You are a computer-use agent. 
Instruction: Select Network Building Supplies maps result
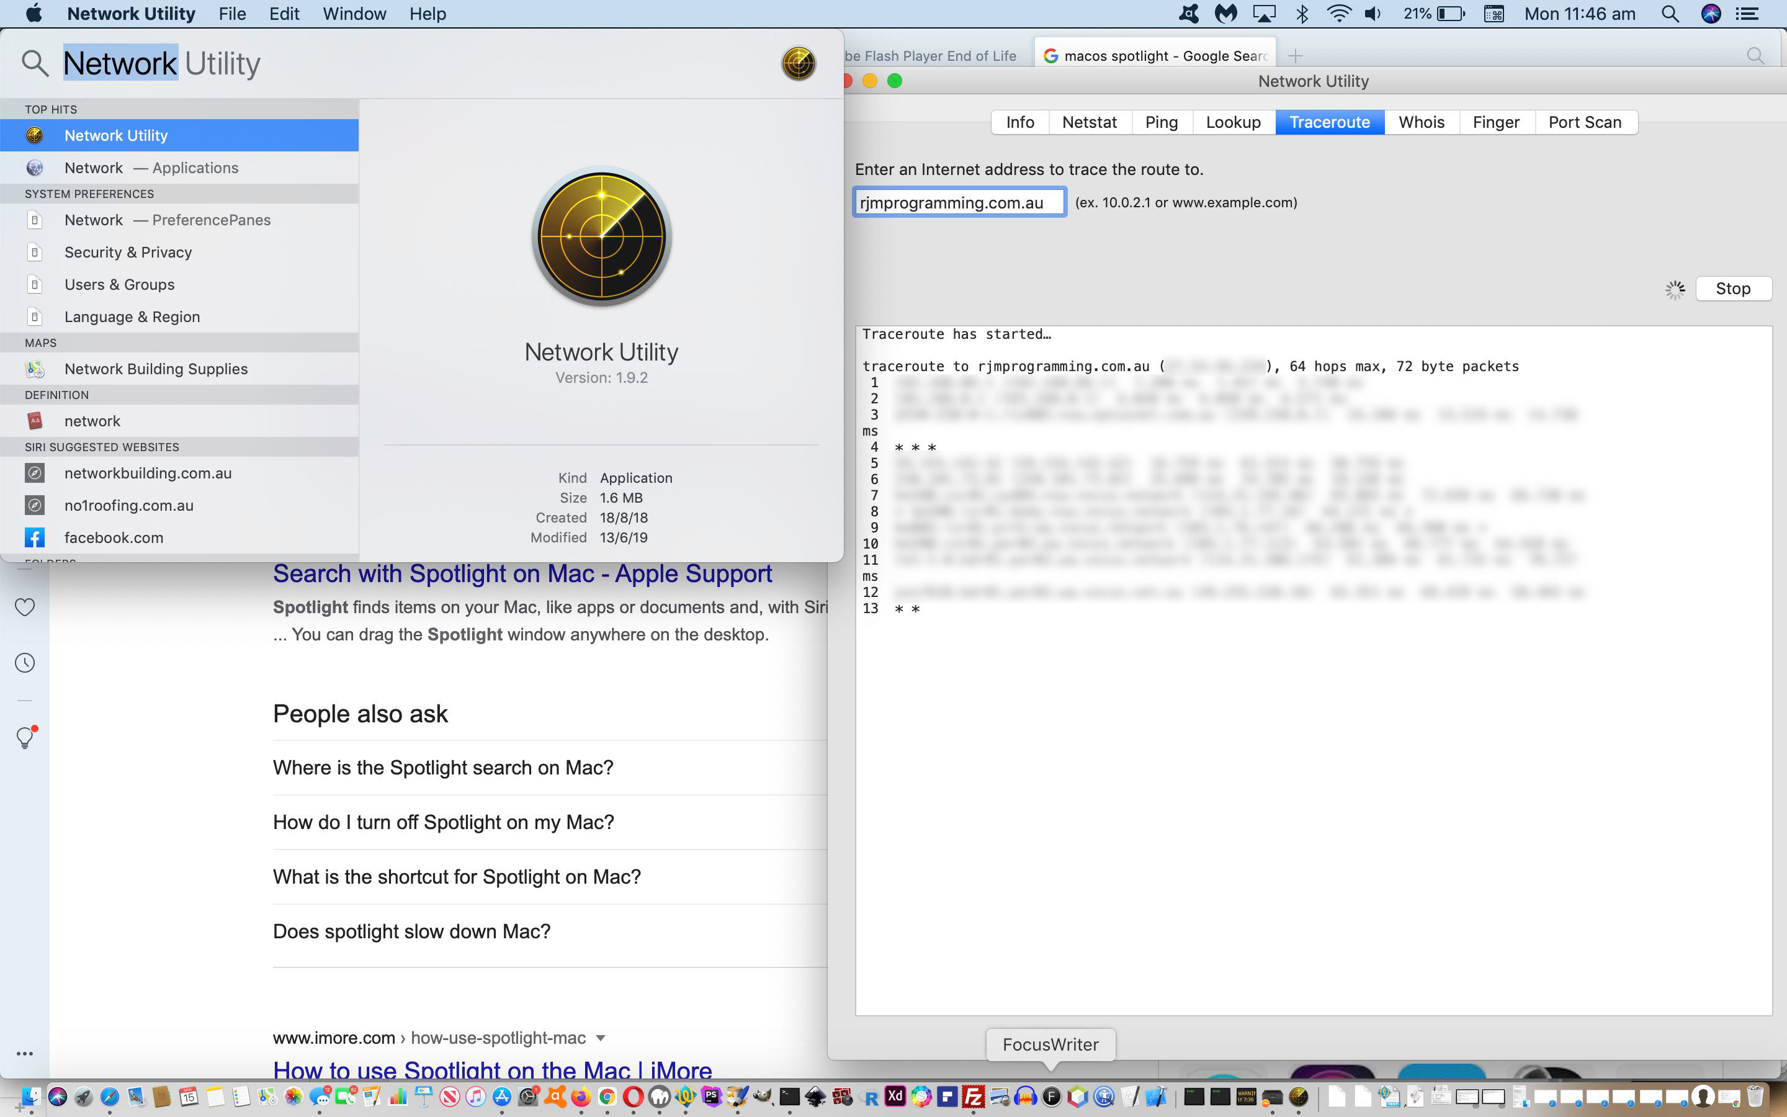(179, 369)
